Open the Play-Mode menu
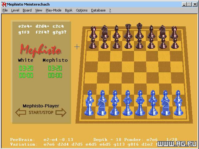This screenshot has height=149, width=199. [53, 10]
